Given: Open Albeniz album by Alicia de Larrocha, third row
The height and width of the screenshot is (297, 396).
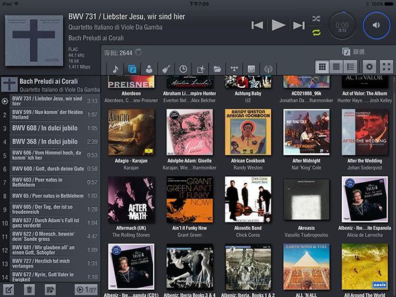Looking at the screenshot, I should pos(365,199).
